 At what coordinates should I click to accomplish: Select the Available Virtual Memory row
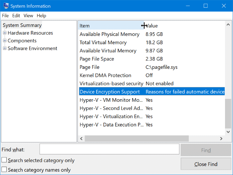[x=152, y=51]
